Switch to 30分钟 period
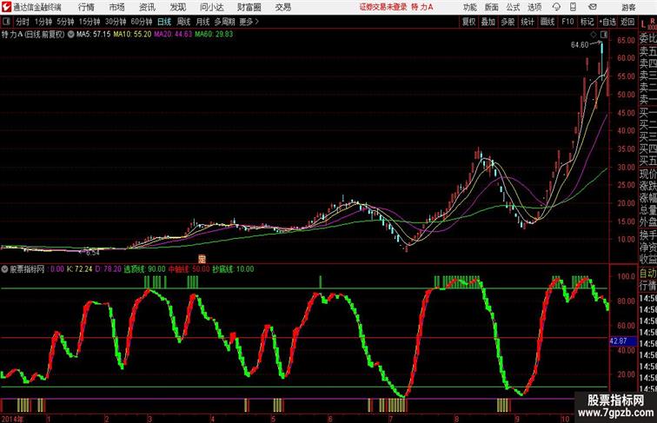The height and width of the screenshot is (423, 657). click(116, 22)
